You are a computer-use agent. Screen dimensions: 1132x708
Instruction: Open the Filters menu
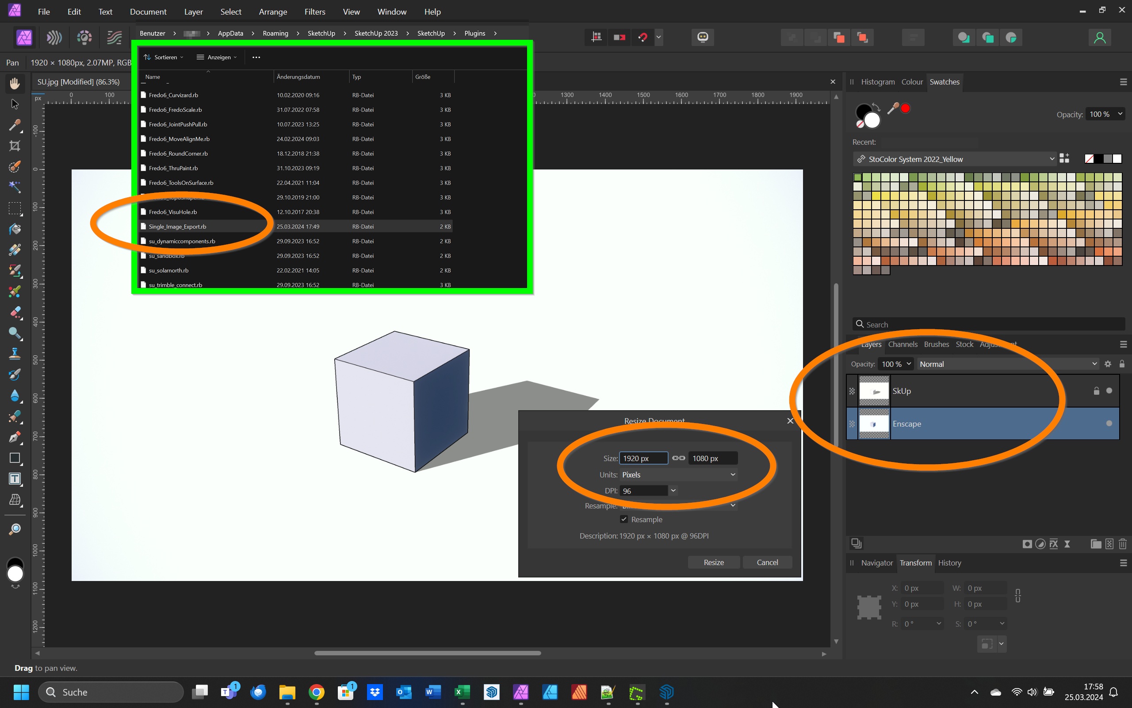[x=314, y=12]
